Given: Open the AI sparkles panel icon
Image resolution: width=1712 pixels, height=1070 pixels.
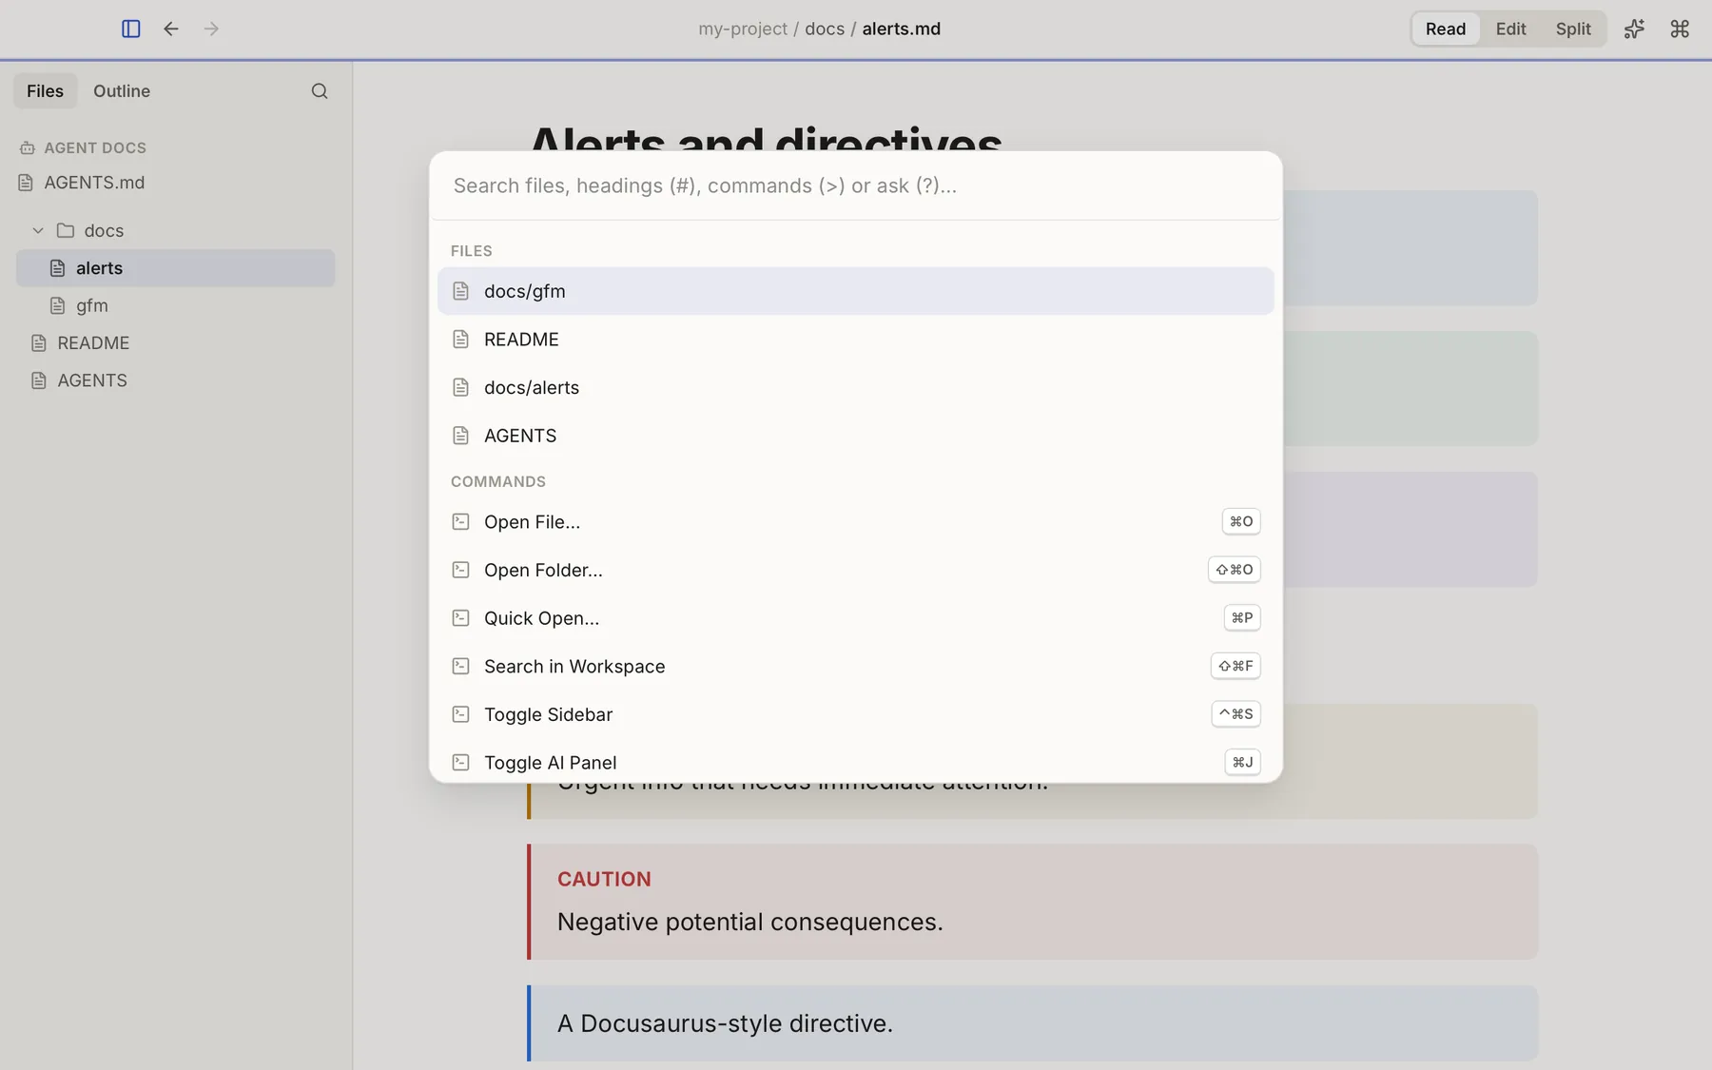Looking at the screenshot, I should pos(1634,29).
